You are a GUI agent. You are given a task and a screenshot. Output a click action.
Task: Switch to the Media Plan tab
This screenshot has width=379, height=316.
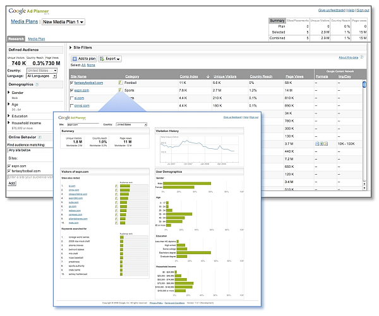coord(37,39)
